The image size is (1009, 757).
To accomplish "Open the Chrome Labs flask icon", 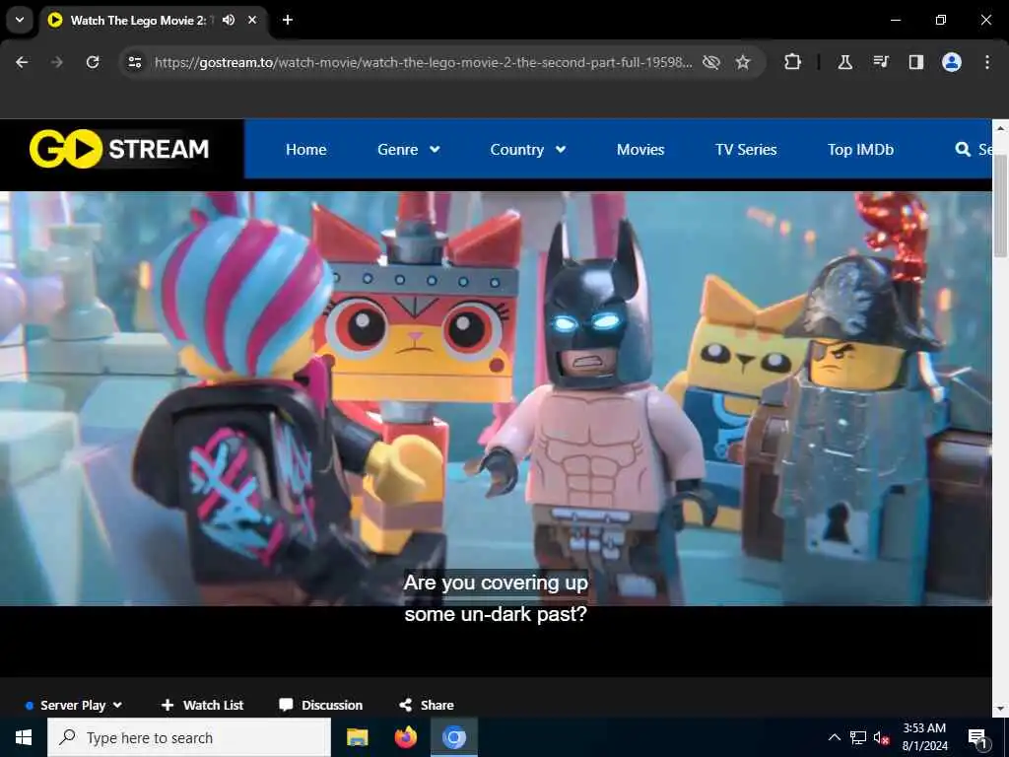I will click(844, 62).
